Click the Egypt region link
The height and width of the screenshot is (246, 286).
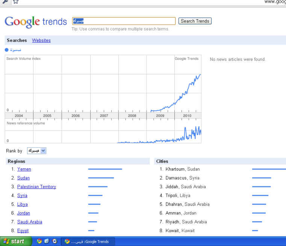coord(23,231)
